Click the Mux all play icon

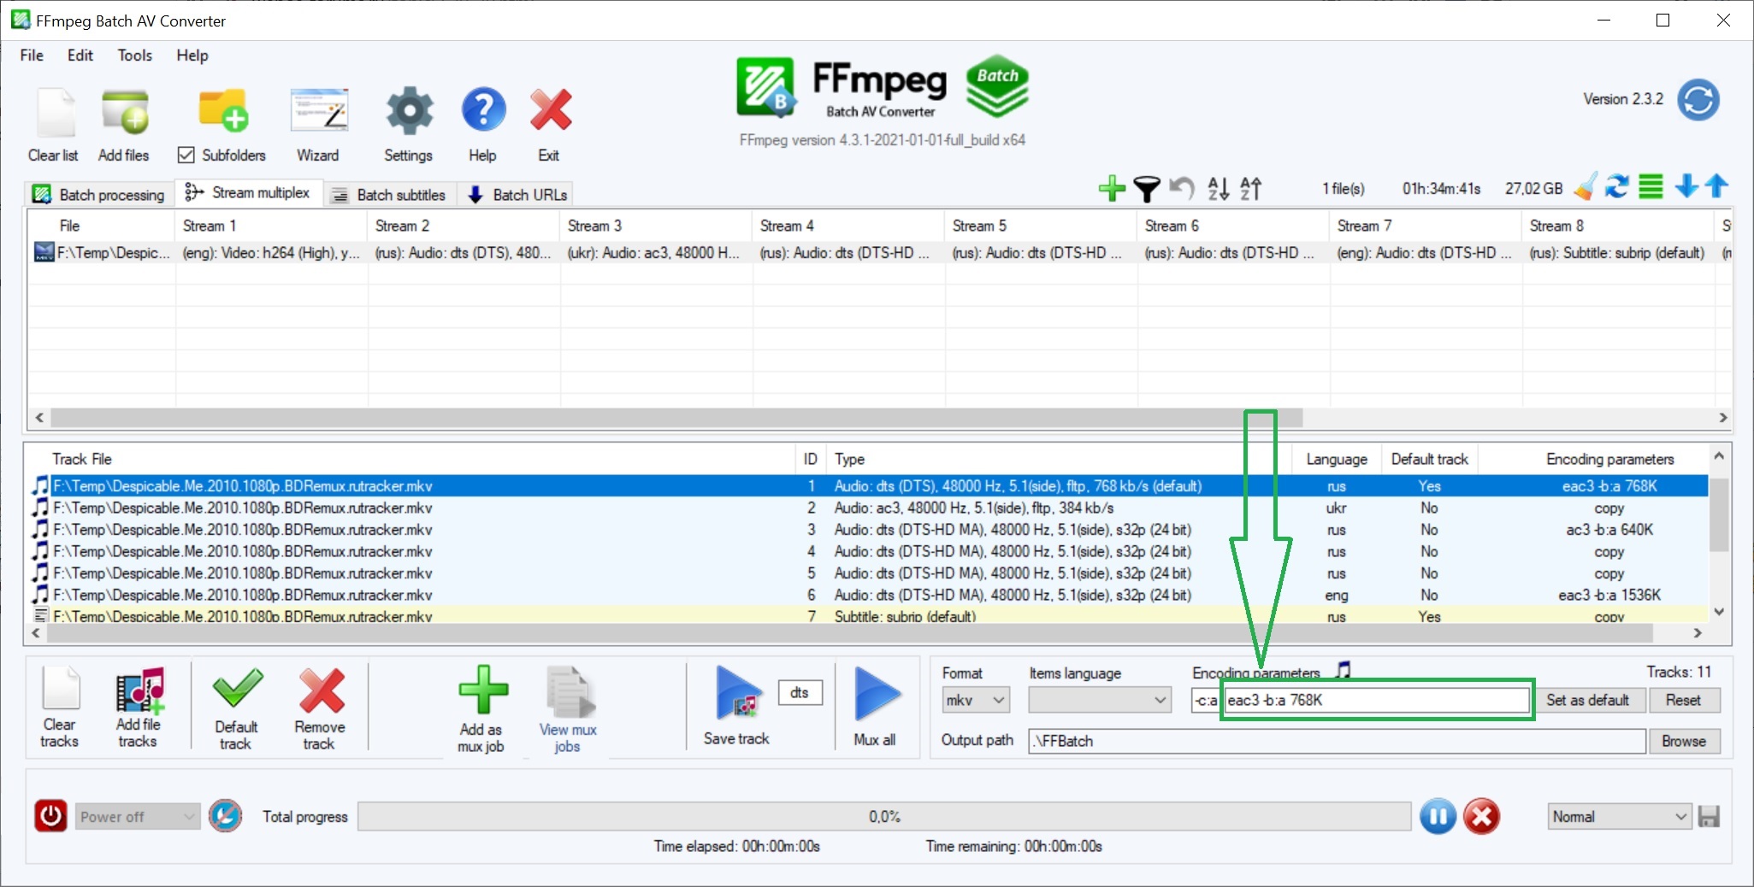876,694
